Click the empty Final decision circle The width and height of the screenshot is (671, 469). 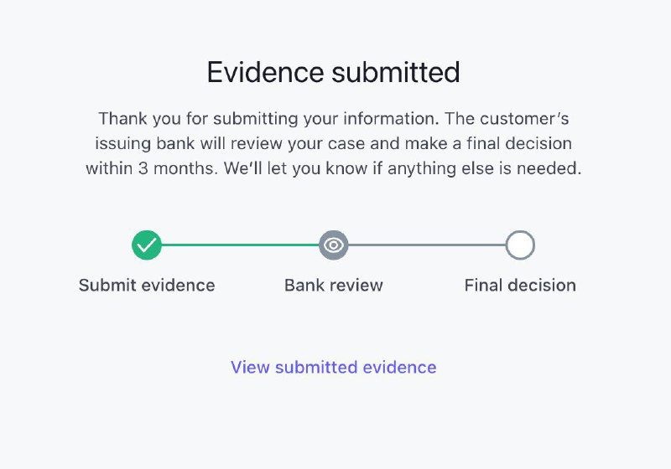(520, 245)
